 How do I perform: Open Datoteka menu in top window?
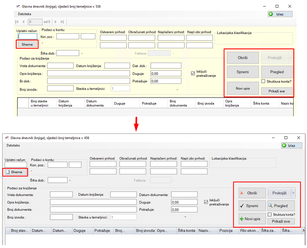tap(24, 14)
